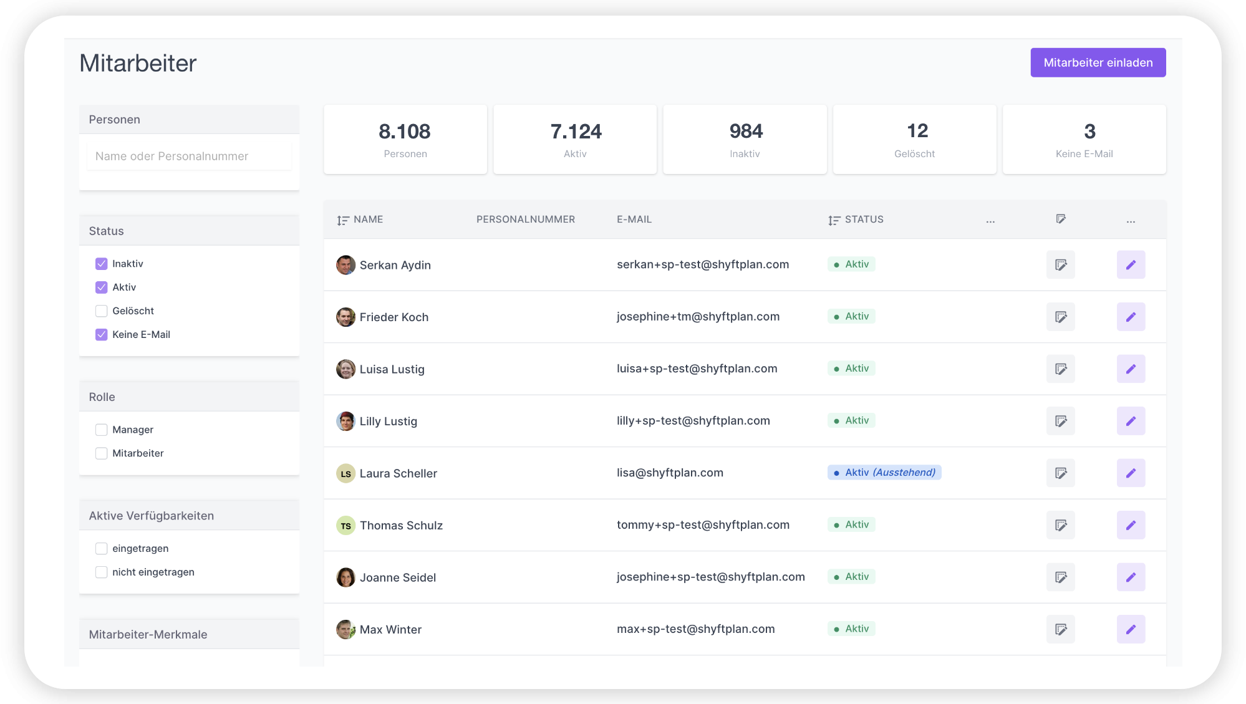Open the note icon for Thomas Schulz
The width and height of the screenshot is (1246, 704).
point(1060,525)
